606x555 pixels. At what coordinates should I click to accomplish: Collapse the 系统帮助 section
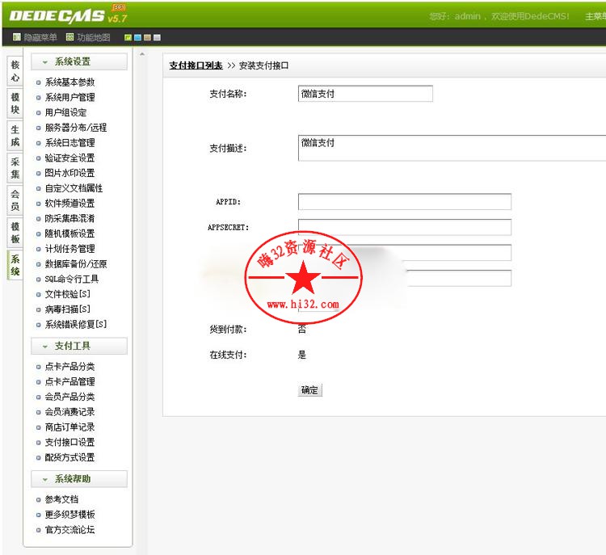click(79, 479)
